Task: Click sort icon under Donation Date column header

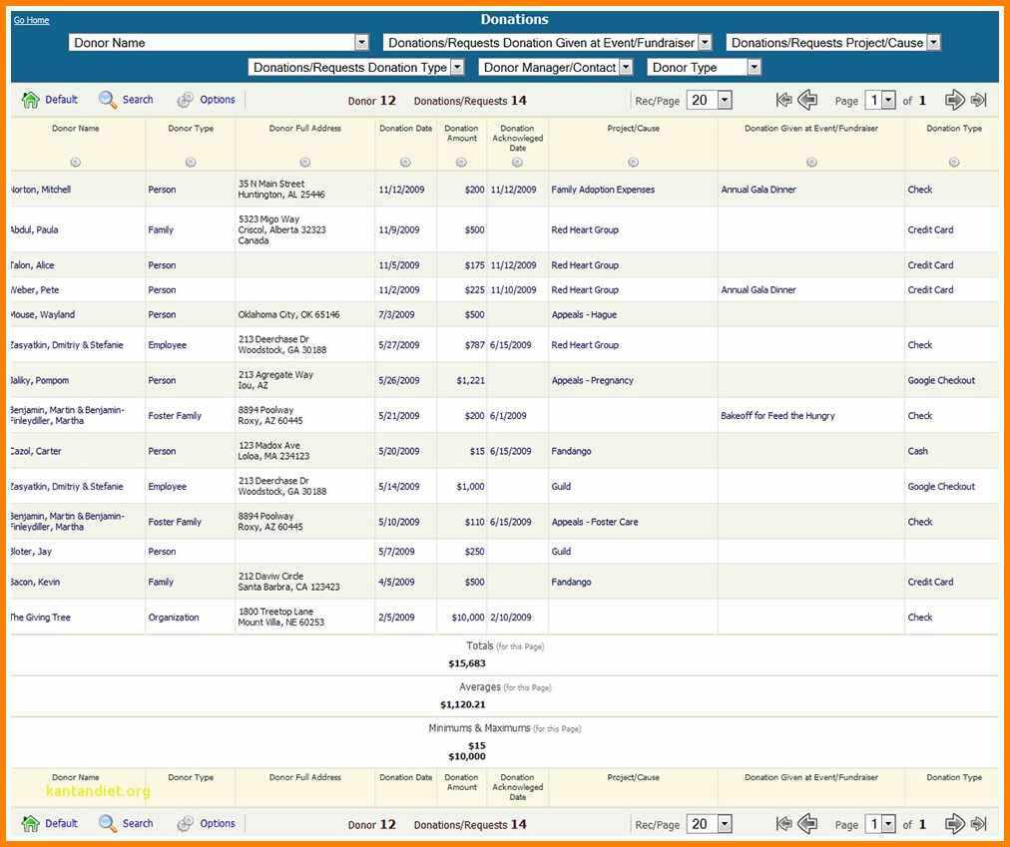Action: tap(405, 163)
